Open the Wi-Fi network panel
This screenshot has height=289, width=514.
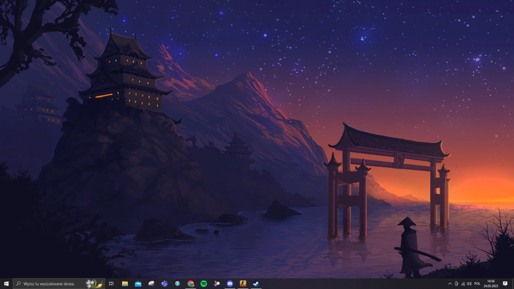coord(463,283)
